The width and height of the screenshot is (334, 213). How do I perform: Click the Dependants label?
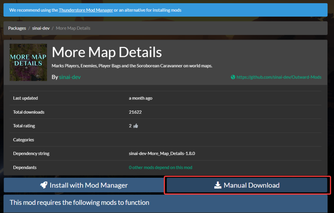[25, 167]
